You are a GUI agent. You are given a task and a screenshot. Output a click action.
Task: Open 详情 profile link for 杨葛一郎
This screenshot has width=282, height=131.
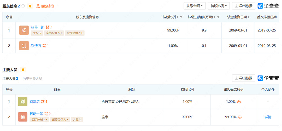point(268,117)
